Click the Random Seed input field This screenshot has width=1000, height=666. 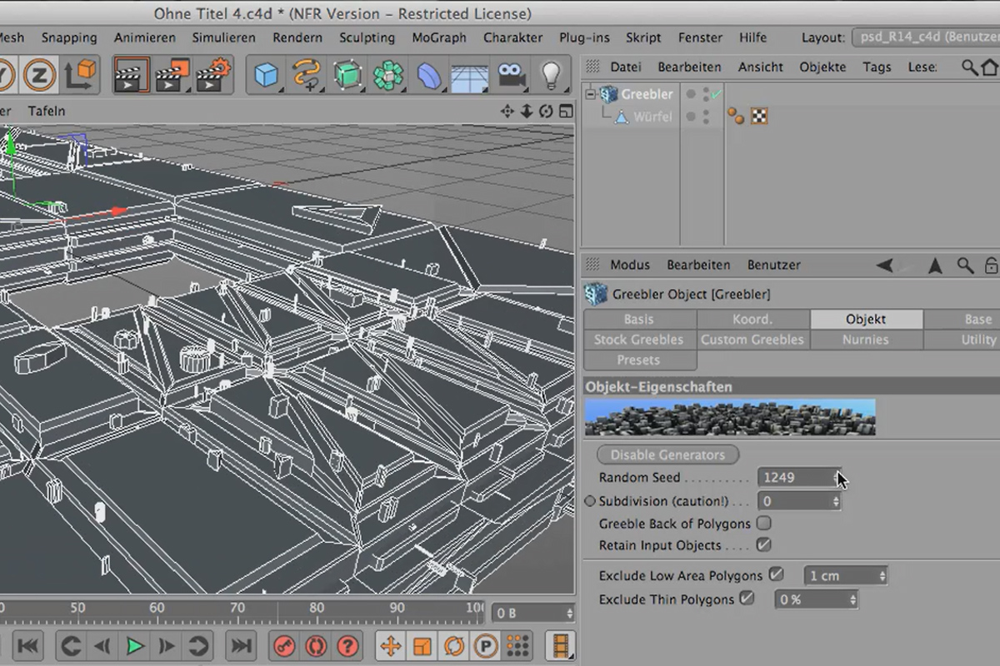[797, 477]
